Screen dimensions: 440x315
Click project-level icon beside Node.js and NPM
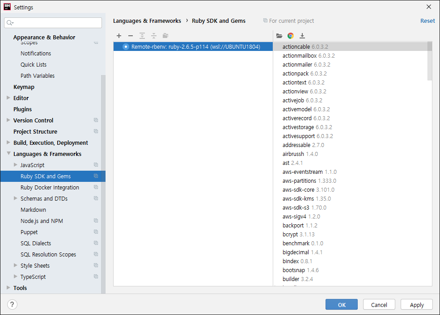pos(96,221)
